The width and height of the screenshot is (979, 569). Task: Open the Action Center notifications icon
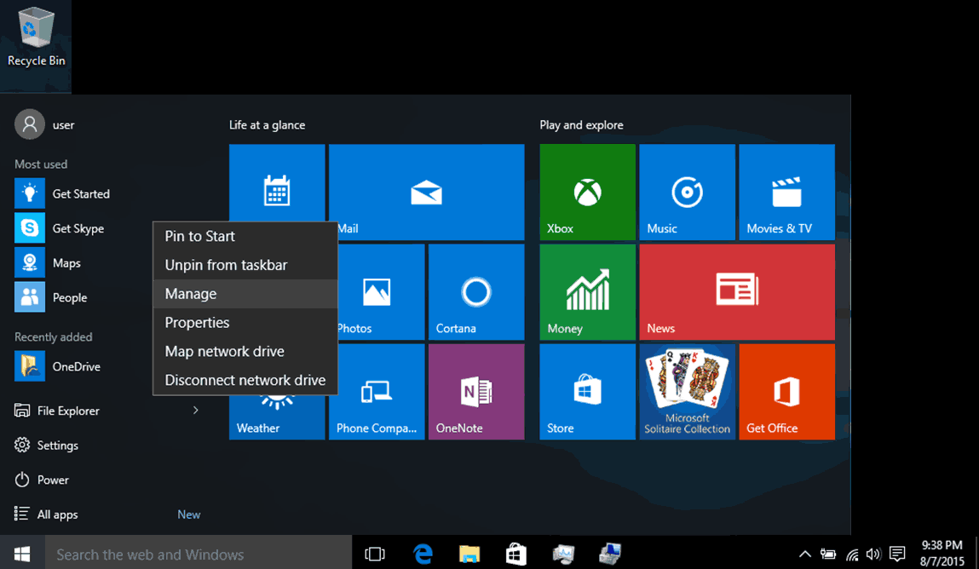coord(897,554)
